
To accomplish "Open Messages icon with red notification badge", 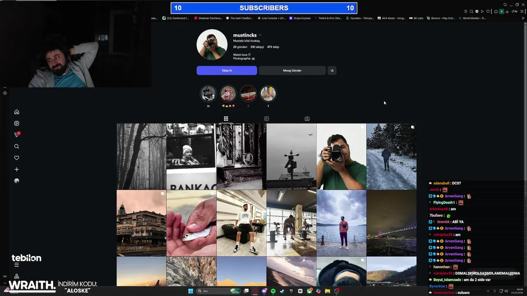I will (x=17, y=134).
